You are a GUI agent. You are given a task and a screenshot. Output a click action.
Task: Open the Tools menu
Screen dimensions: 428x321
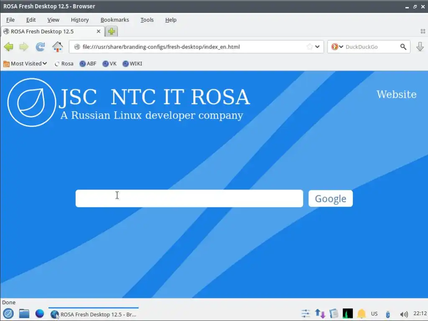(147, 20)
